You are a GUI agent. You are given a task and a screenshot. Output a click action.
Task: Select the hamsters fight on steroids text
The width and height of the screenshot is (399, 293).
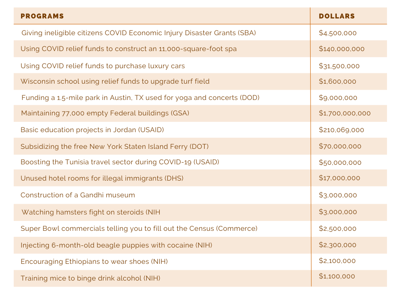click(x=91, y=212)
